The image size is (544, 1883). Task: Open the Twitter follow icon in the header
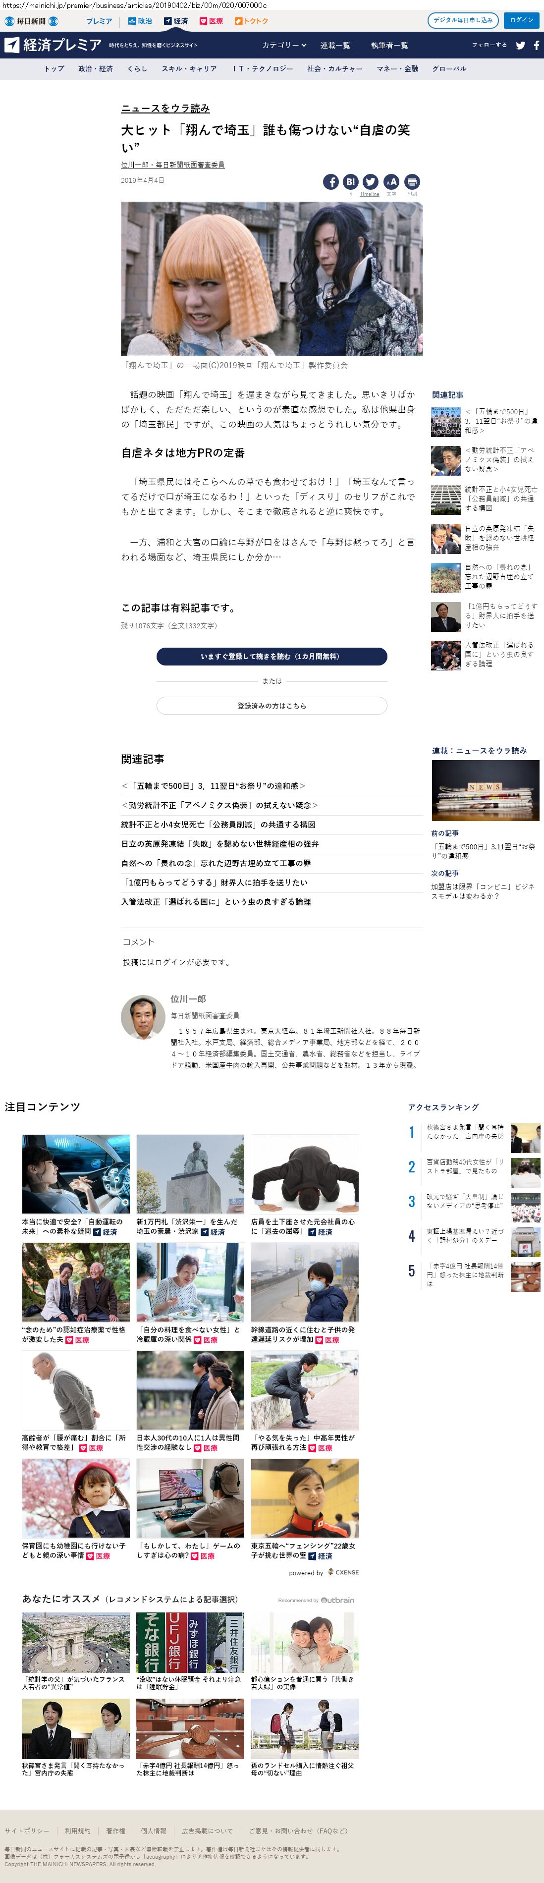520,45
